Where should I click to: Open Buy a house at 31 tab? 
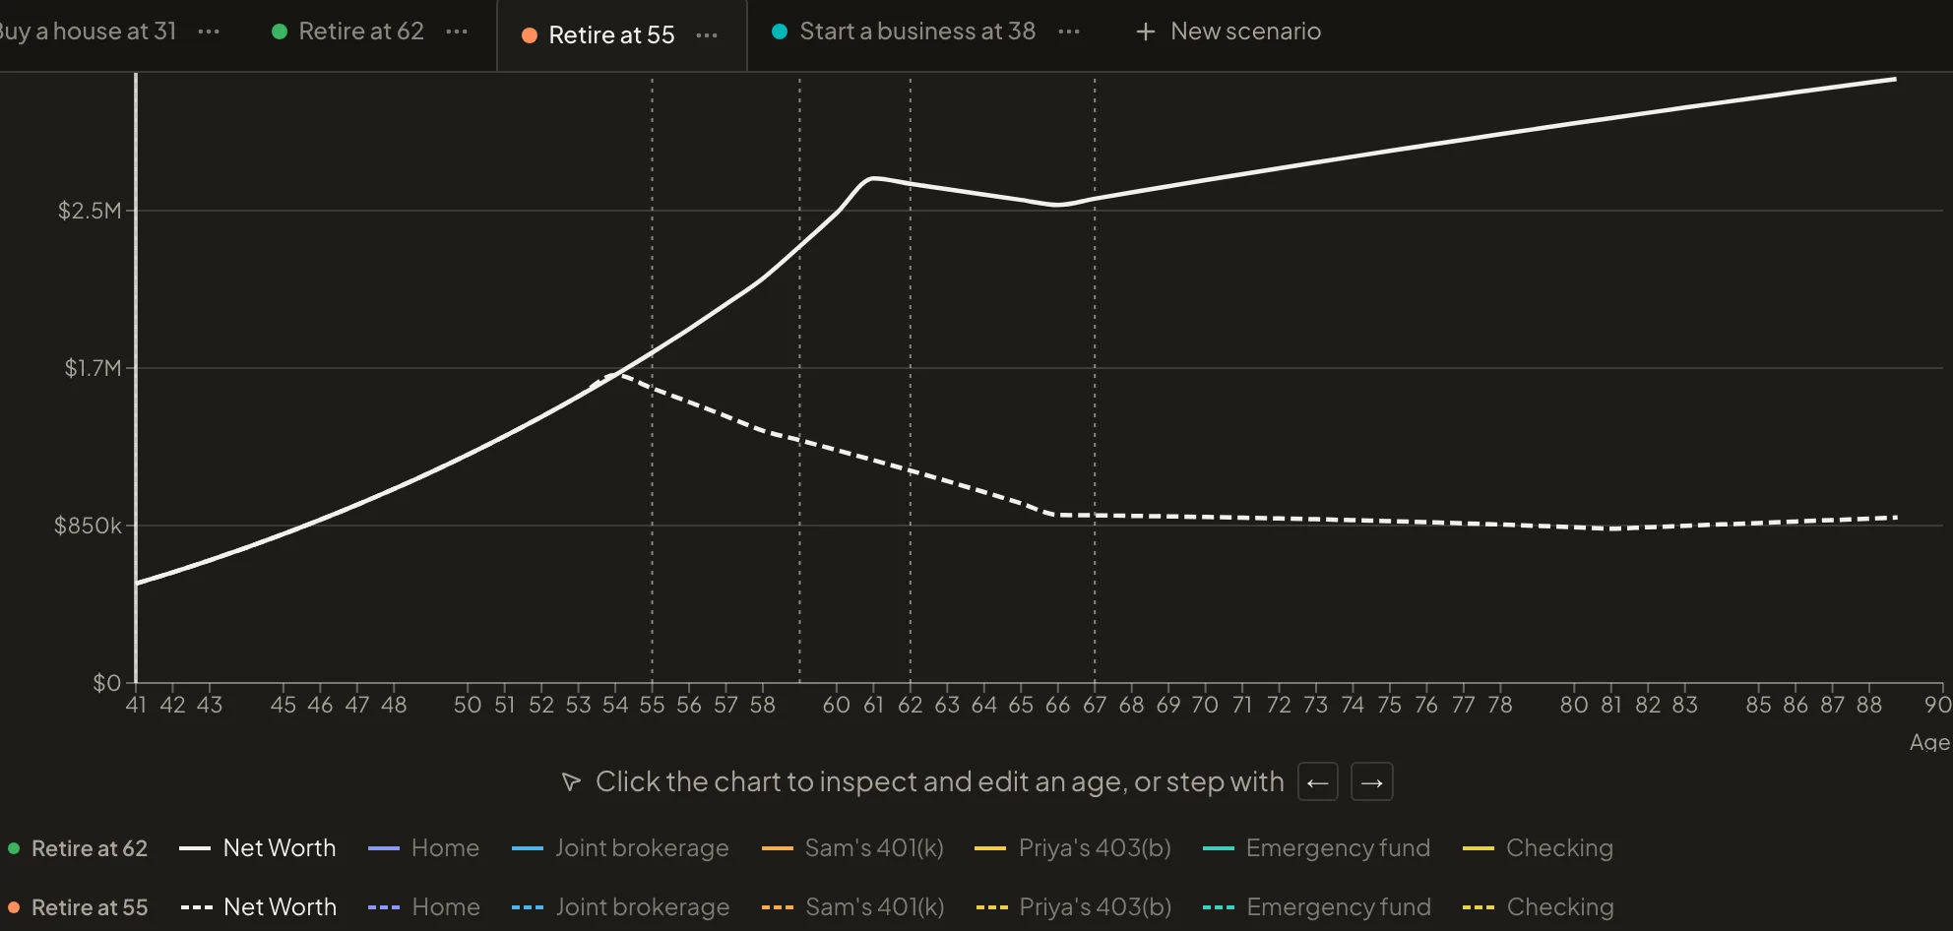(x=87, y=31)
